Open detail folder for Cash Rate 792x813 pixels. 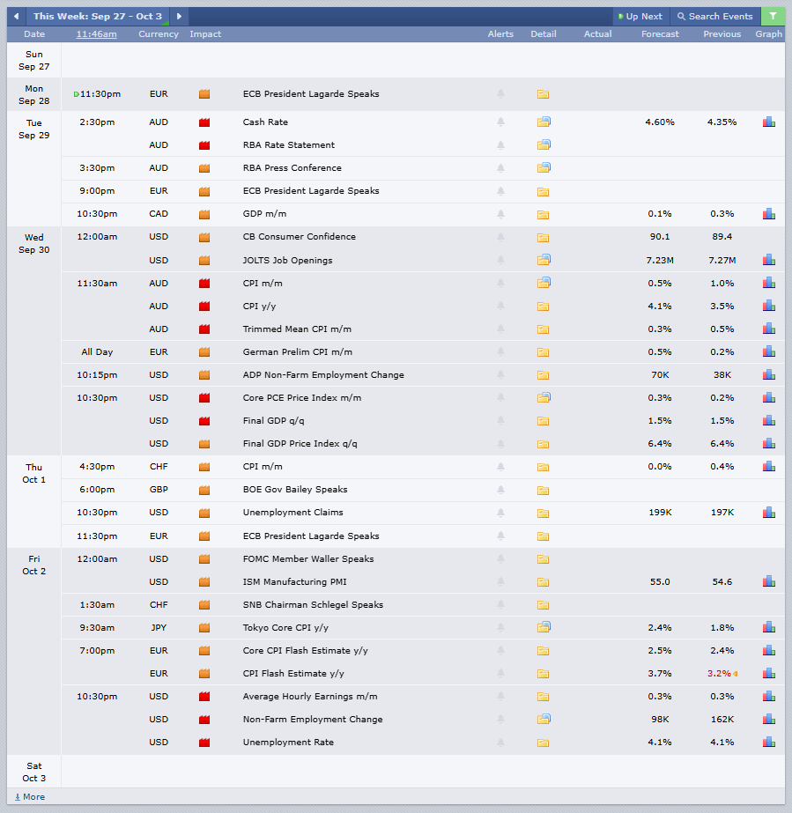point(544,122)
